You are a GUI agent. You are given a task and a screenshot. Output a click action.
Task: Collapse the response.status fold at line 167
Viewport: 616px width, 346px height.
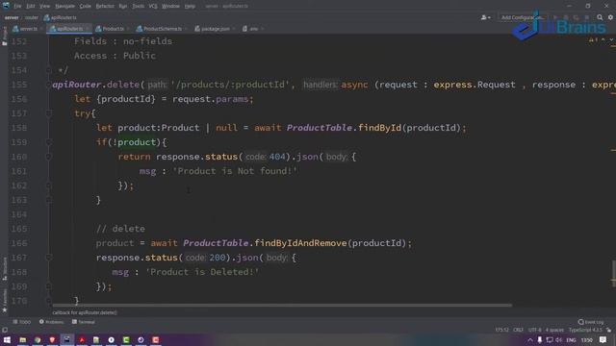tap(49, 258)
